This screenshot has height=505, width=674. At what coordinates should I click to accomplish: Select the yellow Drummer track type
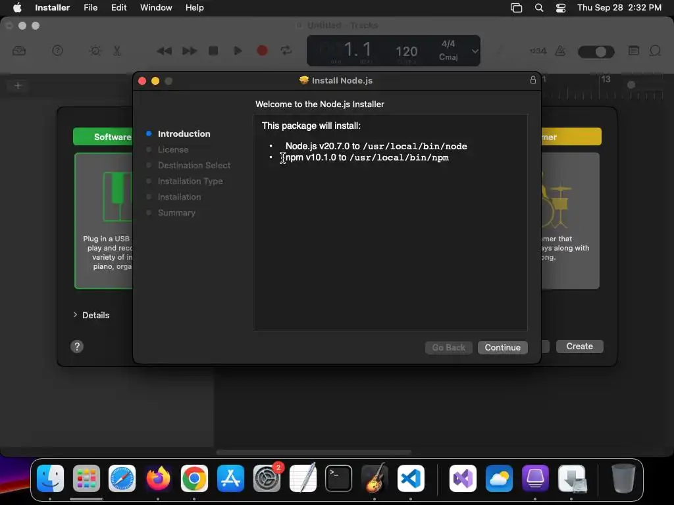tap(571, 137)
